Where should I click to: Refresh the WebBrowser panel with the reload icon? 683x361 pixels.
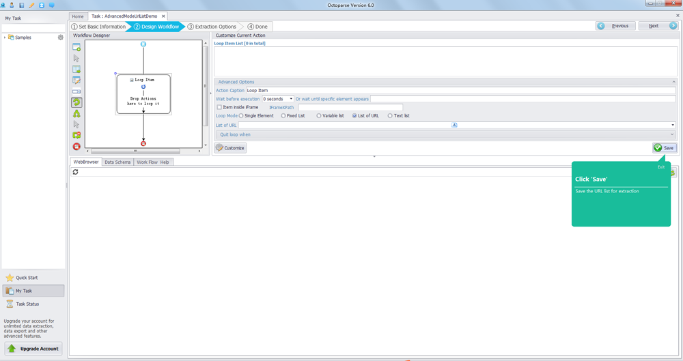point(75,172)
